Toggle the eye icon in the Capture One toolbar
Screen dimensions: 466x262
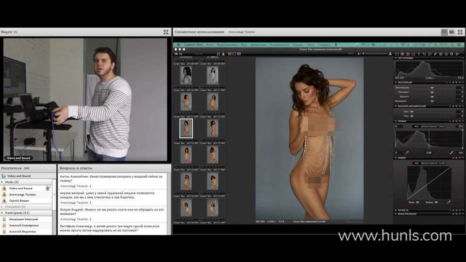pos(176,54)
